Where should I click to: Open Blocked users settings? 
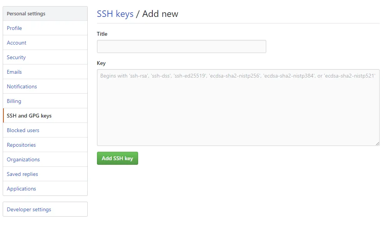tap(23, 130)
